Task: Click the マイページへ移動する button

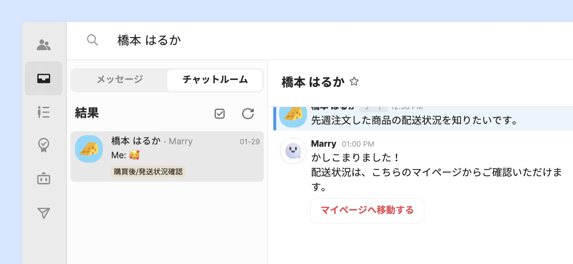Action: point(367,210)
